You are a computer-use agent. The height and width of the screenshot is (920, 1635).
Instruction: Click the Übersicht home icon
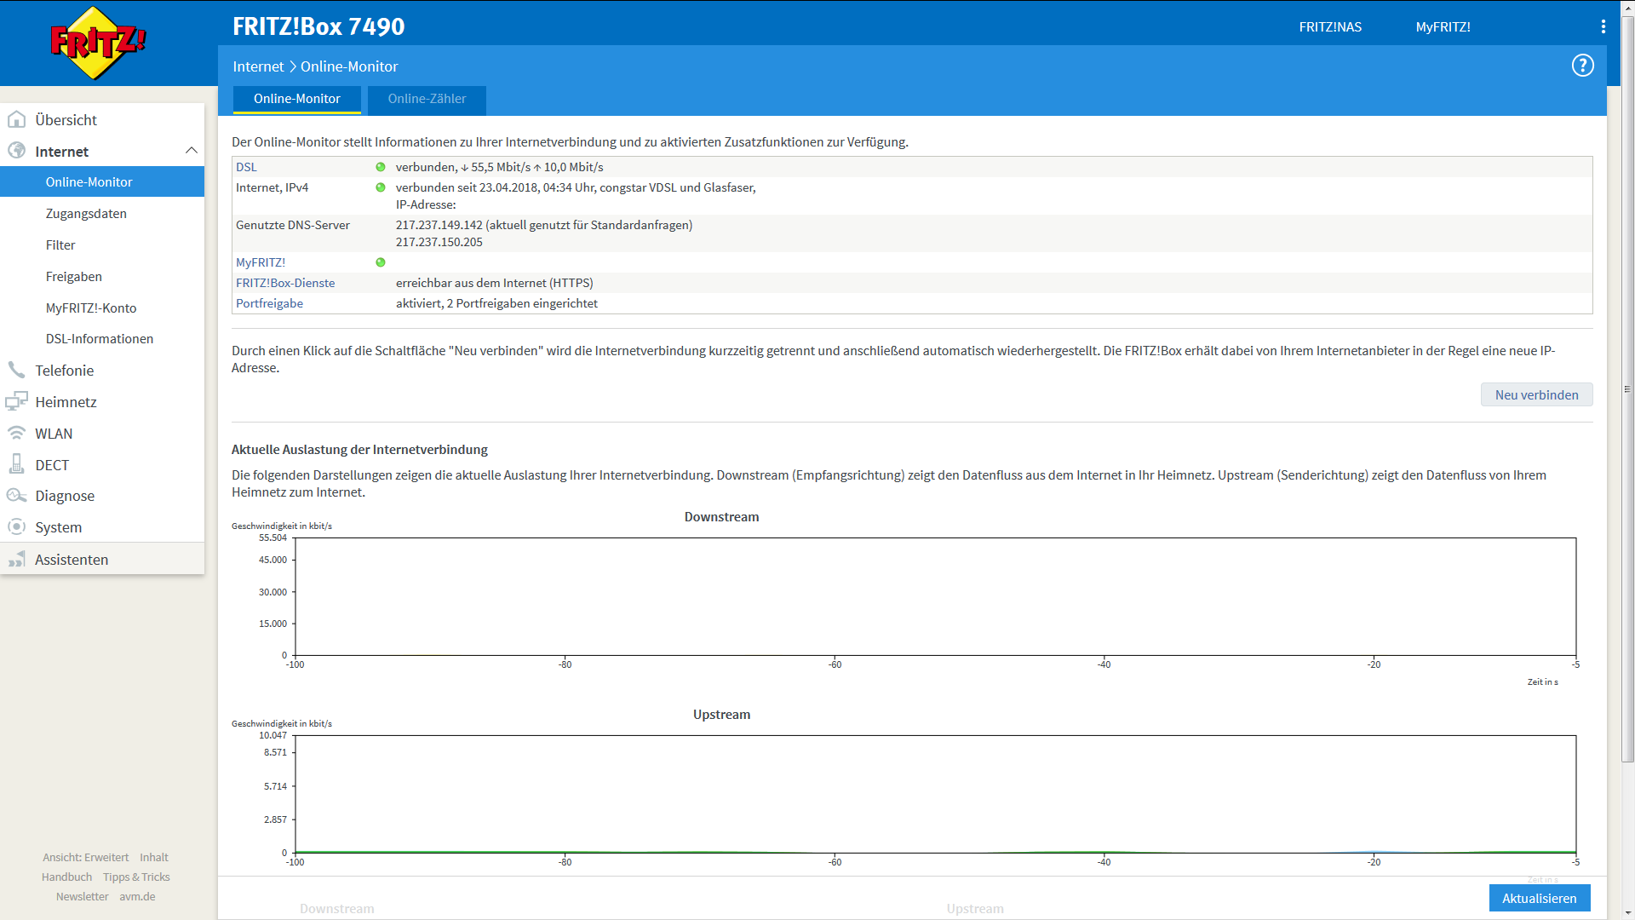coord(16,119)
